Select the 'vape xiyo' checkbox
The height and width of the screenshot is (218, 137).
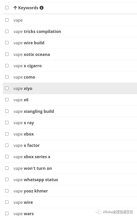coord(7,88)
